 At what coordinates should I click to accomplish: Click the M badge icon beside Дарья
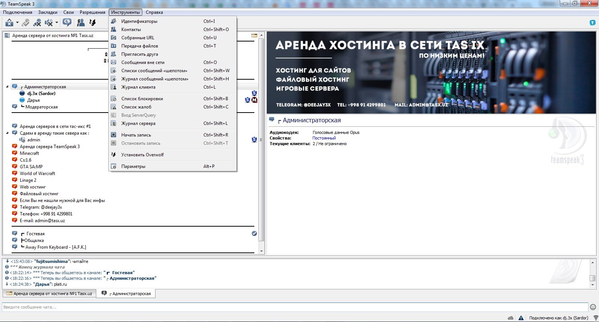pos(254,100)
